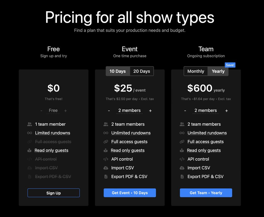Click Get Team • Yearly button
The image size is (264, 217).
206,193
